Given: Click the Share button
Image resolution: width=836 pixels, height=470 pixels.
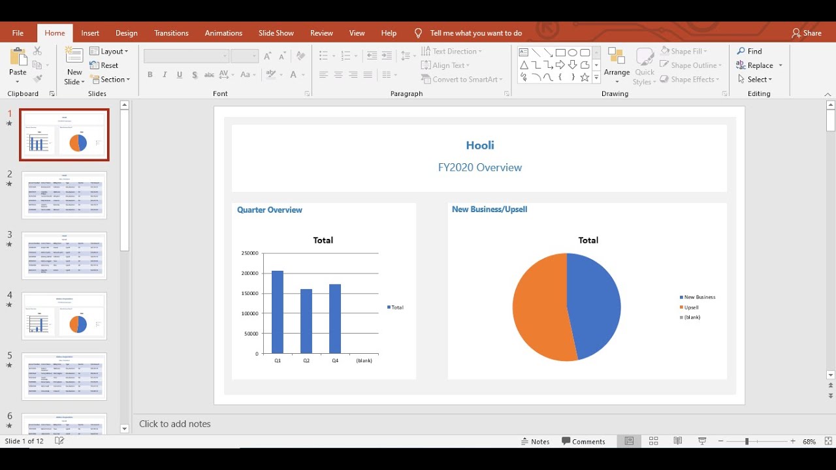Looking at the screenshot, I should tap(807, 33).
